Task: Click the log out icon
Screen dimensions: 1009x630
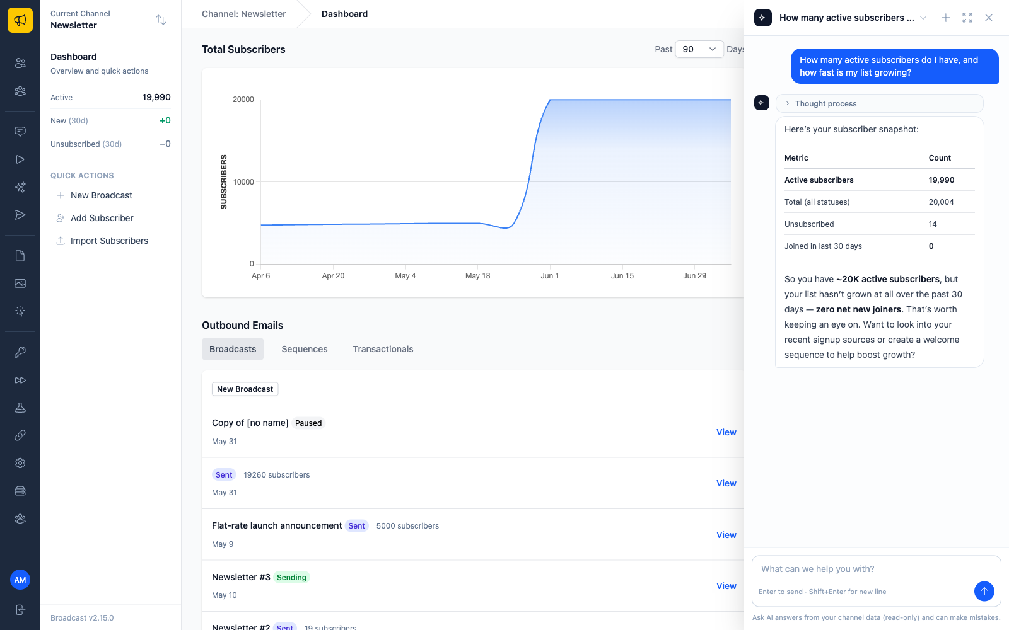Action: [x=20, y=610]
